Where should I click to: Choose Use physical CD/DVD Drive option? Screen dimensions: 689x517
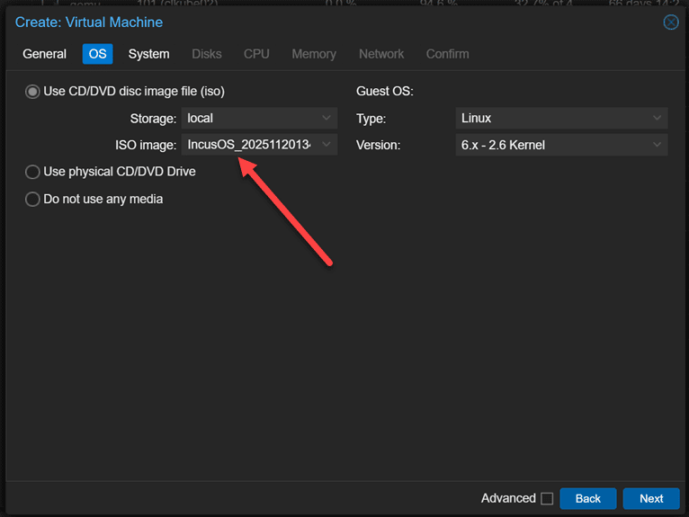[32, 172]
